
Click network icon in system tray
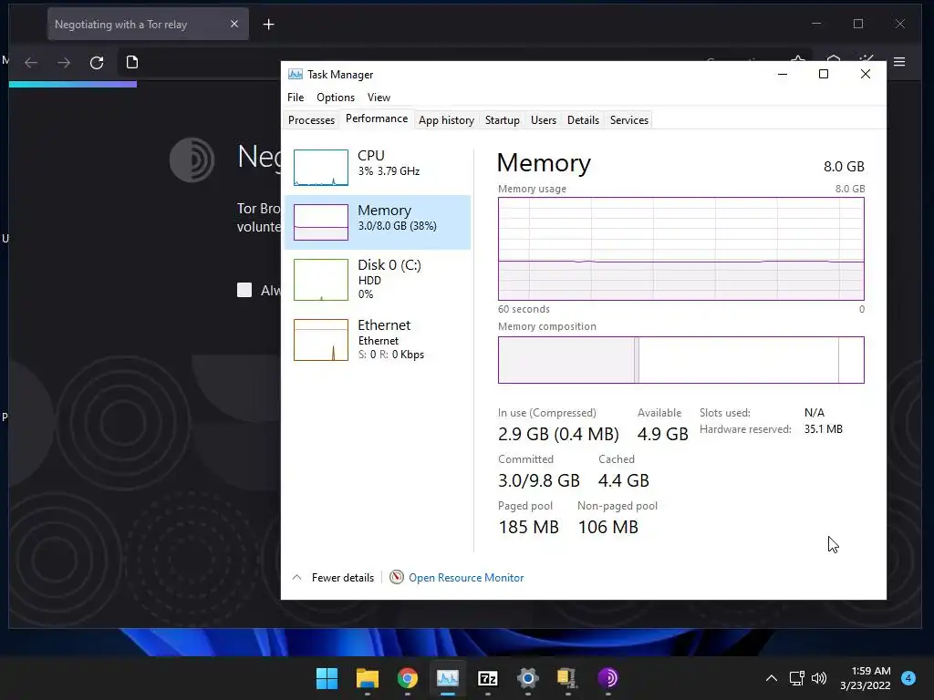797,678
